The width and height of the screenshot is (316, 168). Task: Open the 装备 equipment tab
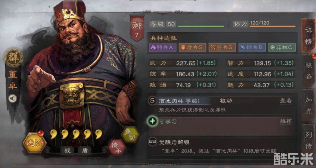click(309, 71)
